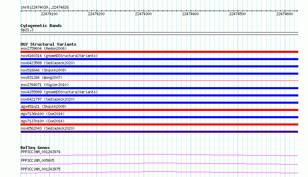This screenshot has height=177, width=308.
Task: Click the blue bar under nsv4155989
Action: pyautogui.click(x=159, y=95)
